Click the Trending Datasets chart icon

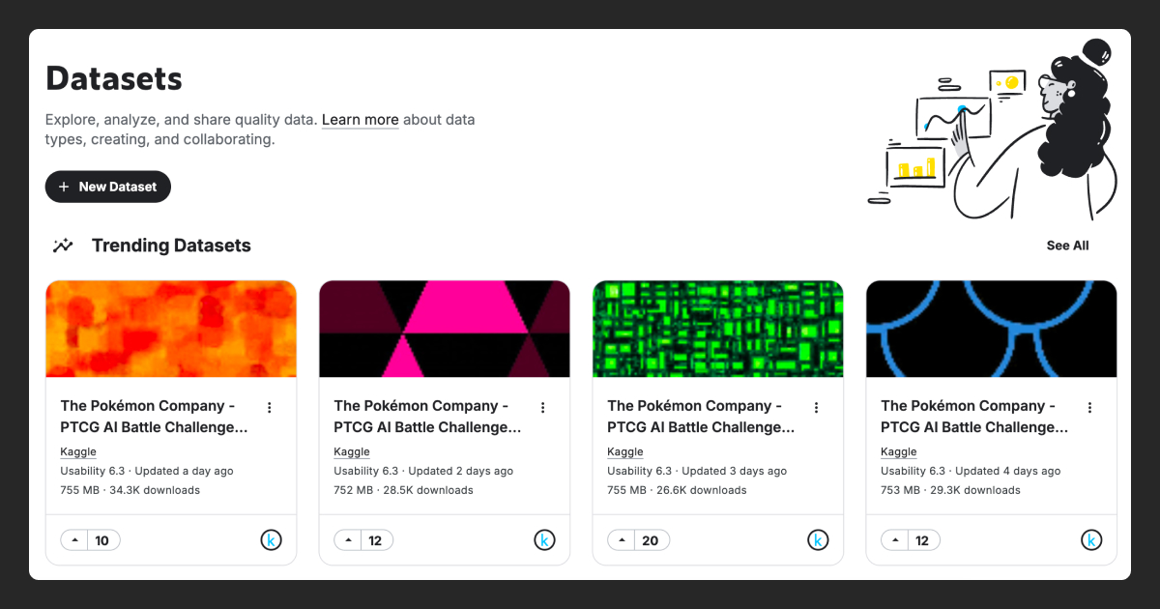click(63, 246)
